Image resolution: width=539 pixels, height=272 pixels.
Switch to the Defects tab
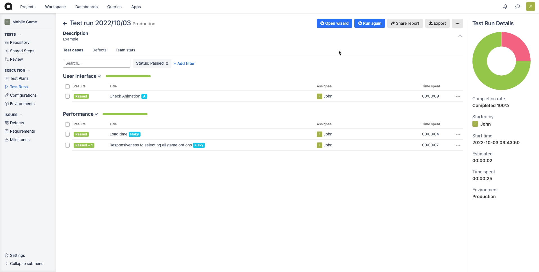coord(99,50)
